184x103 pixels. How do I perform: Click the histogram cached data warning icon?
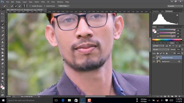click(x=177, y=15)
